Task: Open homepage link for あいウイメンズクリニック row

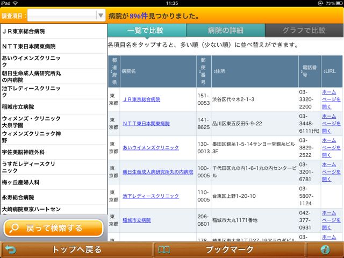Action: point(331,148)
